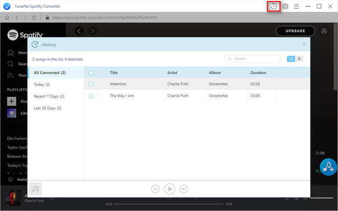Click the Install App download icon
This screenshot has width=338, height=211.
click(10, 179)
